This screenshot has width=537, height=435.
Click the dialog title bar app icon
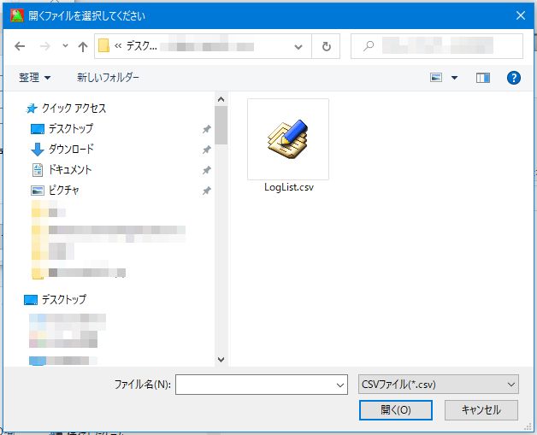[17, 15]
